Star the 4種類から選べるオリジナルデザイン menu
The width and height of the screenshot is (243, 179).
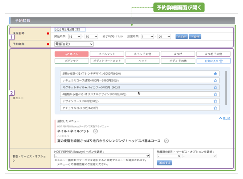point(215,94)
